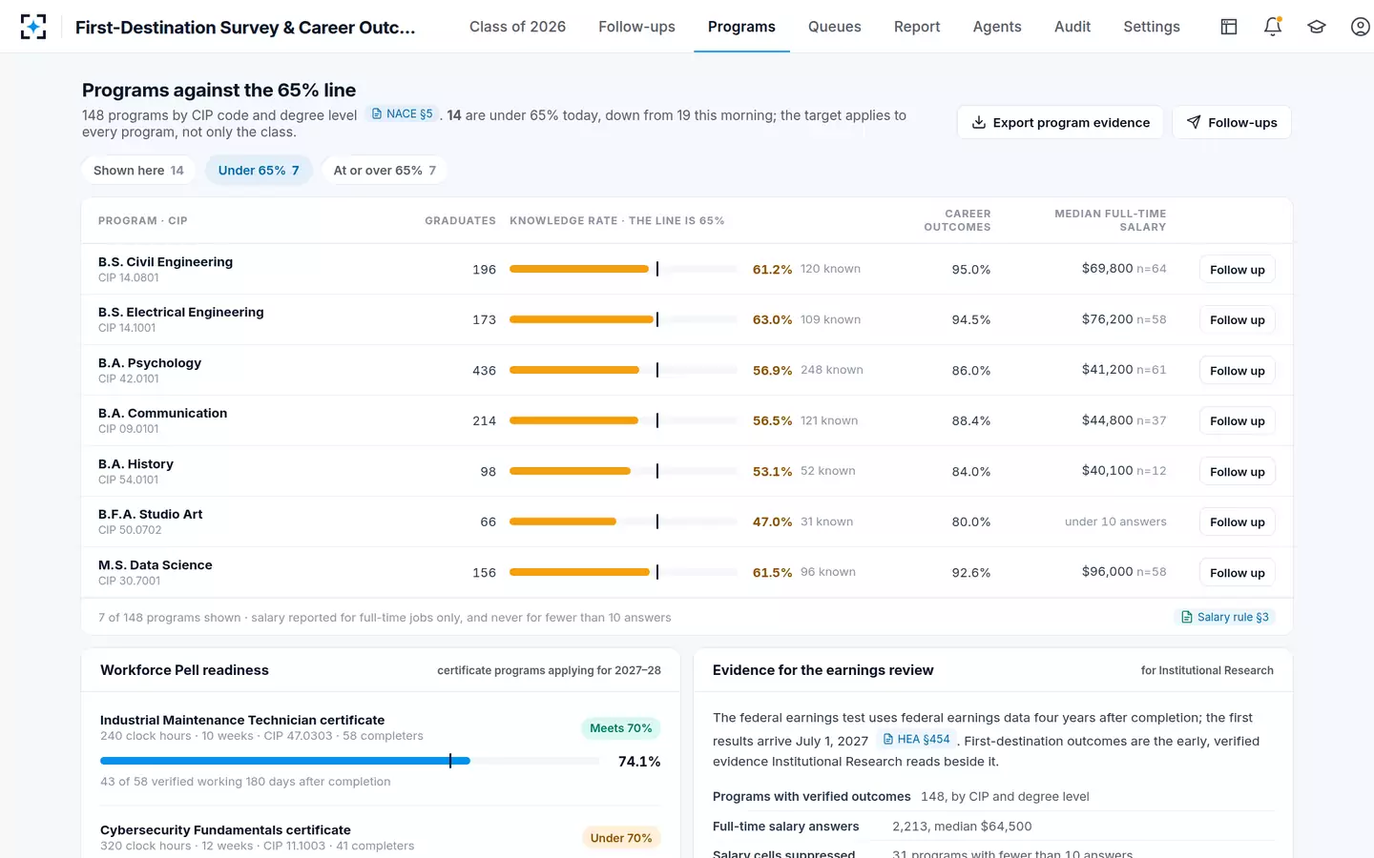Click the Career Outcomes column header

tap(957, 220)
